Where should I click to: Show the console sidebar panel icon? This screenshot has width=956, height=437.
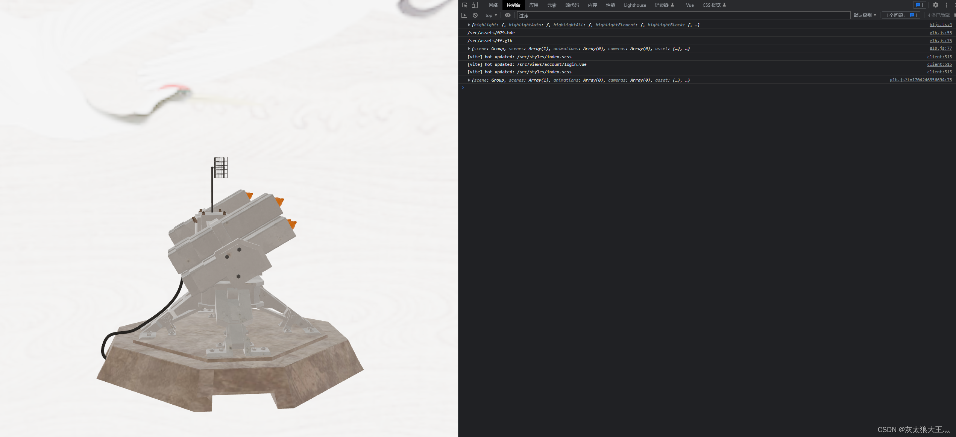tap(464, 15)
